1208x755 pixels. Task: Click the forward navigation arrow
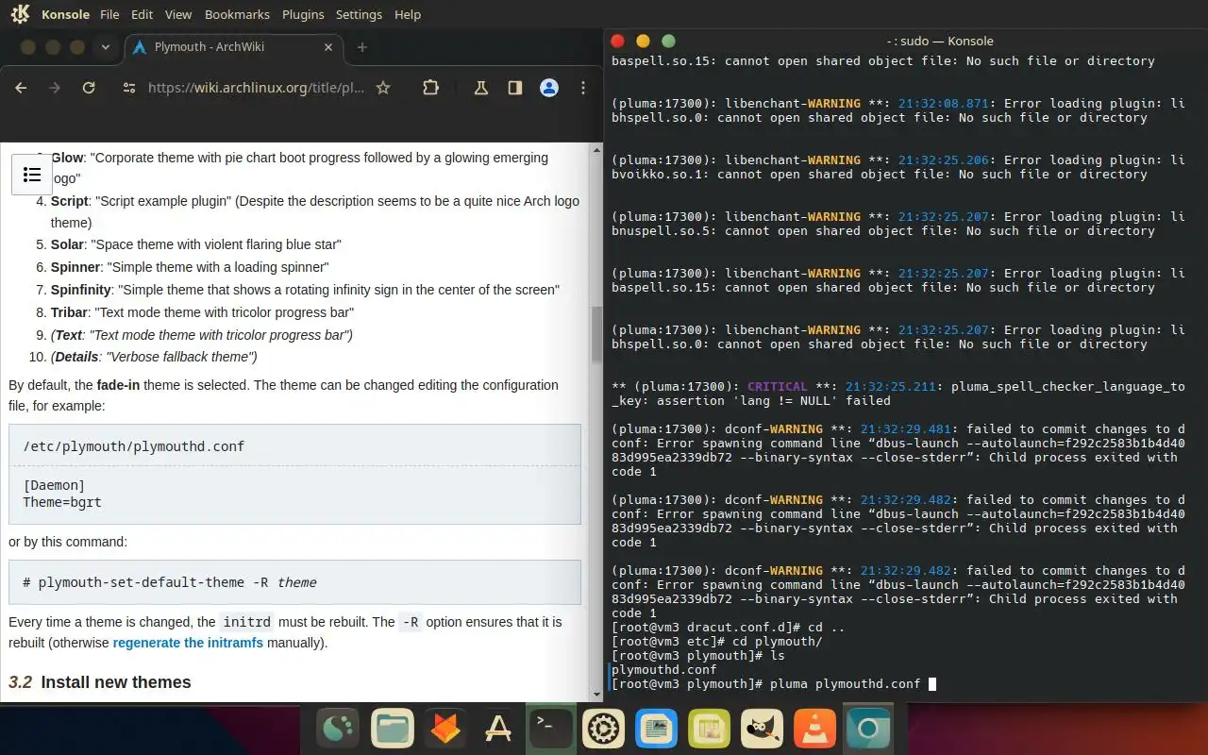click(x=55, y=88)
